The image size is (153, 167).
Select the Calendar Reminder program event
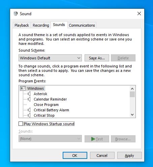[50, 99]
